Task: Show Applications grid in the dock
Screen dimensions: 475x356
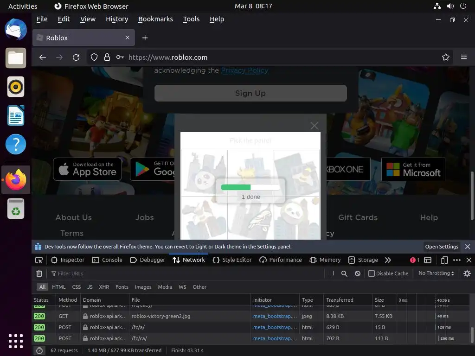Action: tap(16, 341)
